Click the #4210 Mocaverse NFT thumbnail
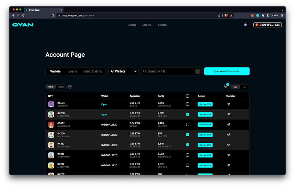Image resolution: width=295 pixels, height=187 pixels. pos(51,145)
